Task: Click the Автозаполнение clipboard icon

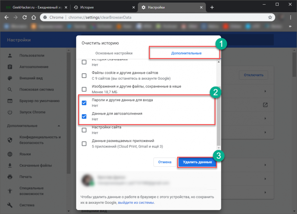Action: 10,67
